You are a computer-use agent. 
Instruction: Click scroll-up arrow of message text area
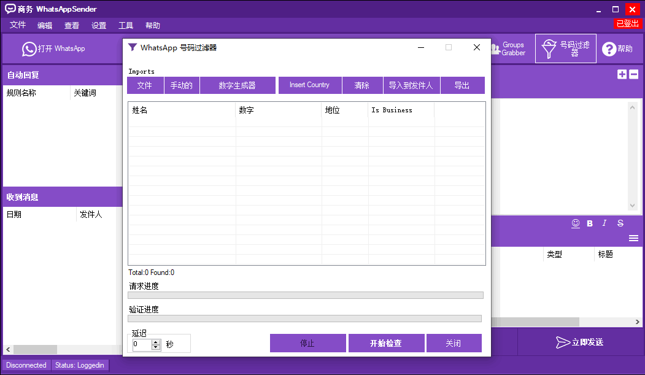point(632,107)
